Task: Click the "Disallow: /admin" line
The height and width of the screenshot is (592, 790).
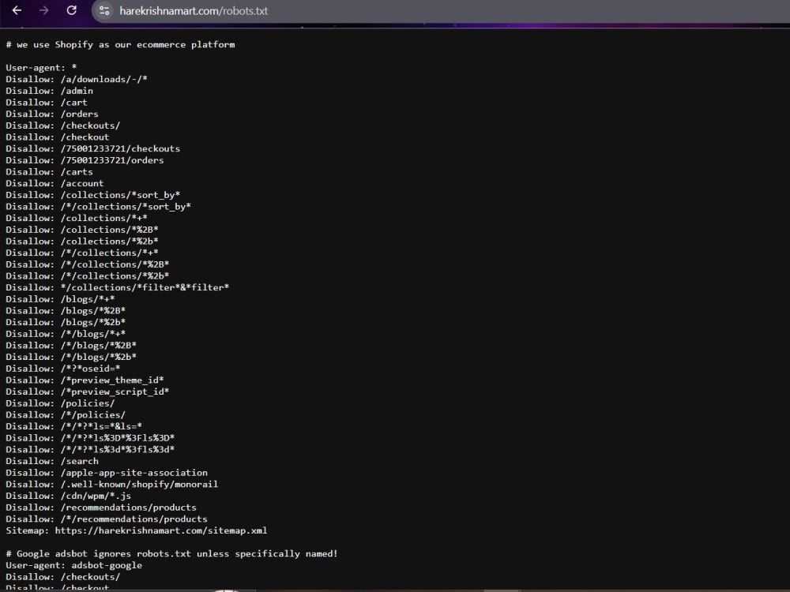Action: coord(49,91)
